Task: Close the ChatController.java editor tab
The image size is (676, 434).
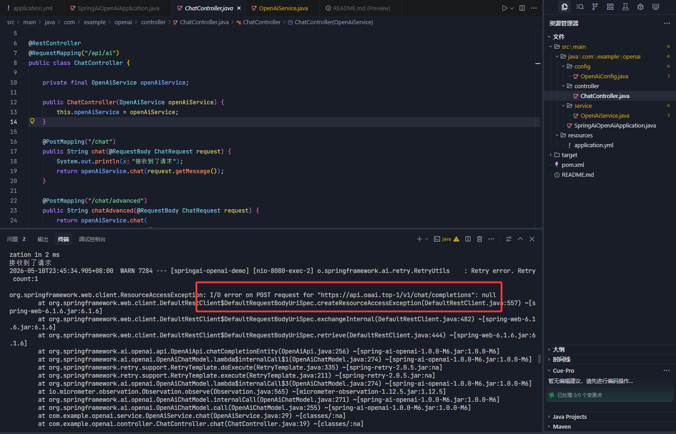Action: click(239, 8)
